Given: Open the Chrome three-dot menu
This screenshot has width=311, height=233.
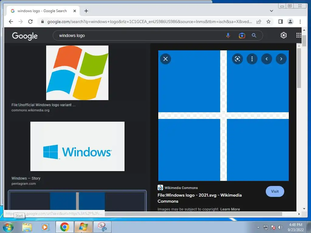Looking at the screenshot, I should 300,22.
